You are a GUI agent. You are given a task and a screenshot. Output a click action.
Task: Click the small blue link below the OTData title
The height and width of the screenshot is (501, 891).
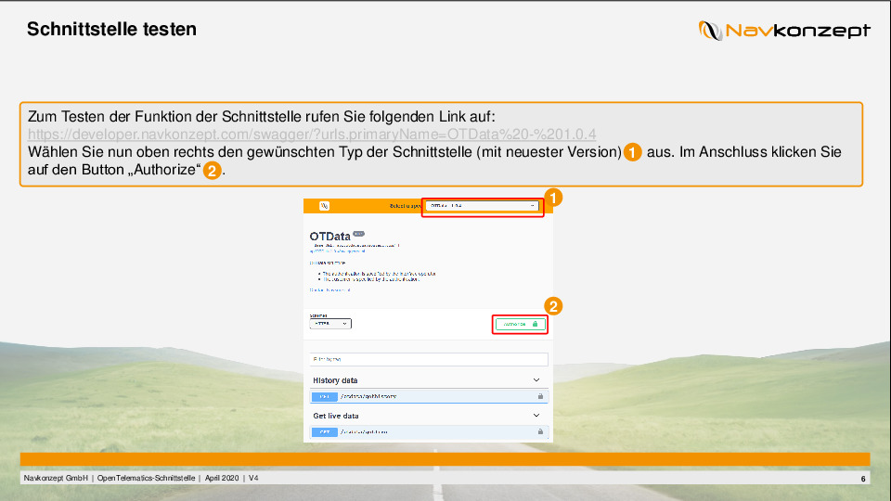tap(337, 250)
